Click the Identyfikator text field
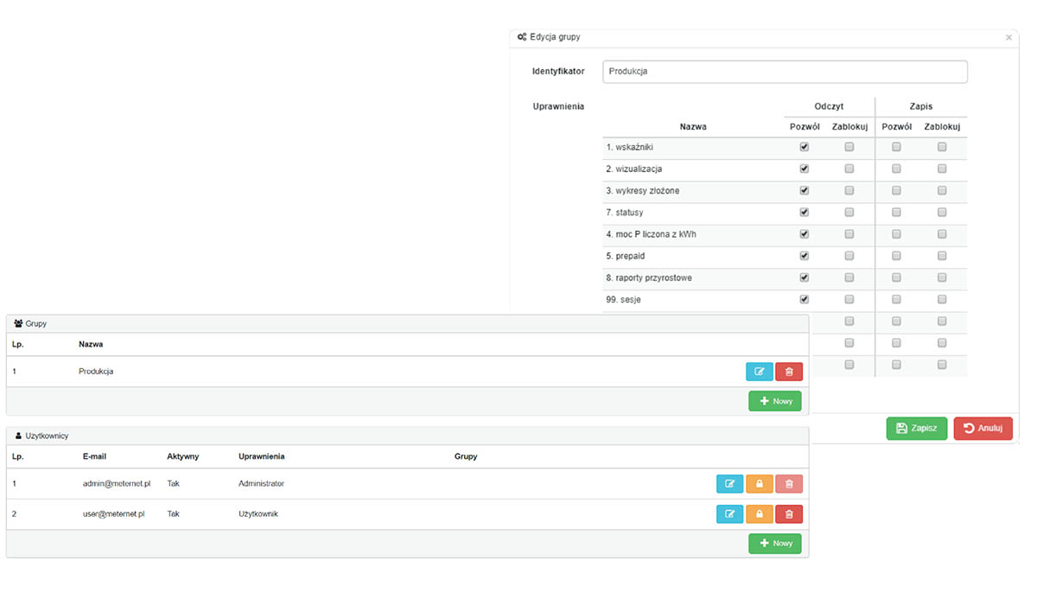The height and width of the screenshot is (605, 1037). point(784,72)
